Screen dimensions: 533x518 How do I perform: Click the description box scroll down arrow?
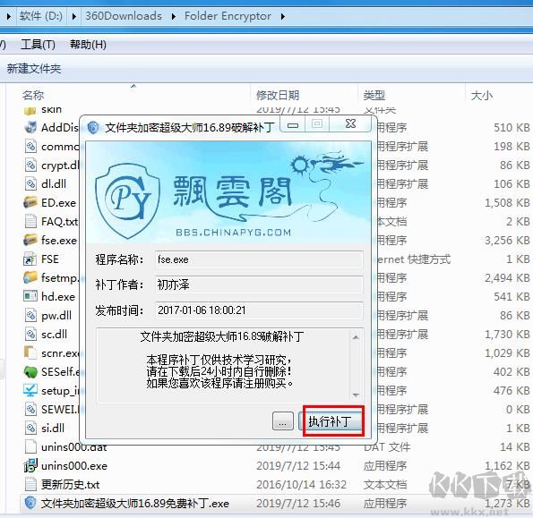356,395
